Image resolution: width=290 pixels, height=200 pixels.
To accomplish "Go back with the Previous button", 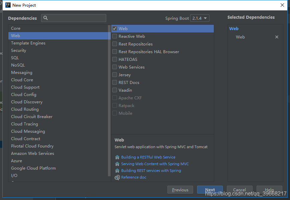I will pos(180,190).
